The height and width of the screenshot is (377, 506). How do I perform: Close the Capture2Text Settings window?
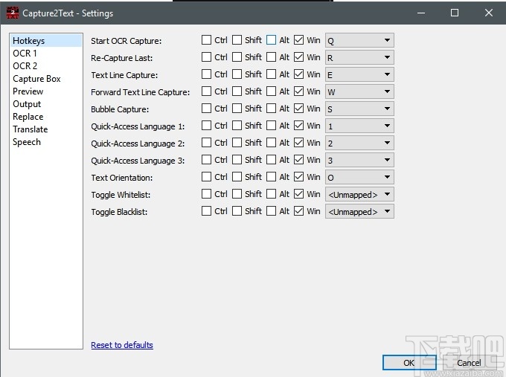pos(489,13)
